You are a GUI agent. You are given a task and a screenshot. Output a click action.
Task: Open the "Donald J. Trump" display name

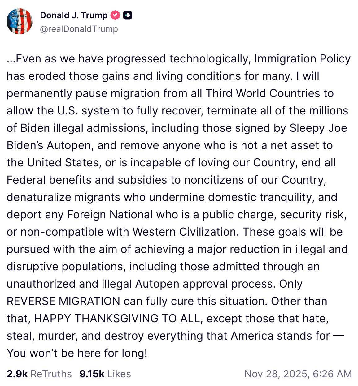tap(74, 15)
